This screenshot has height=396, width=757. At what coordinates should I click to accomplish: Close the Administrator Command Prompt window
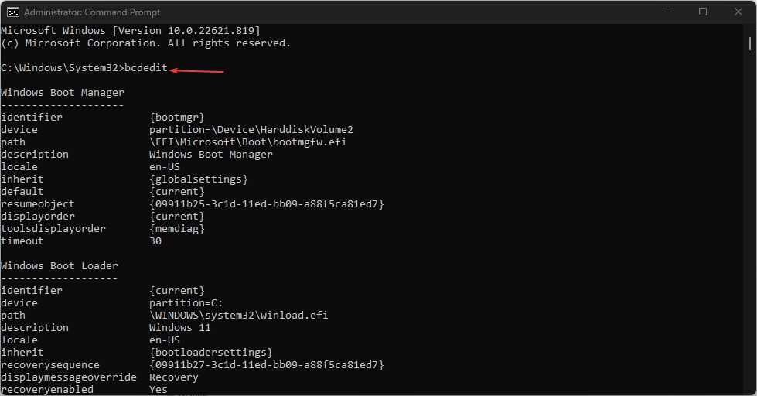point(738,12)
